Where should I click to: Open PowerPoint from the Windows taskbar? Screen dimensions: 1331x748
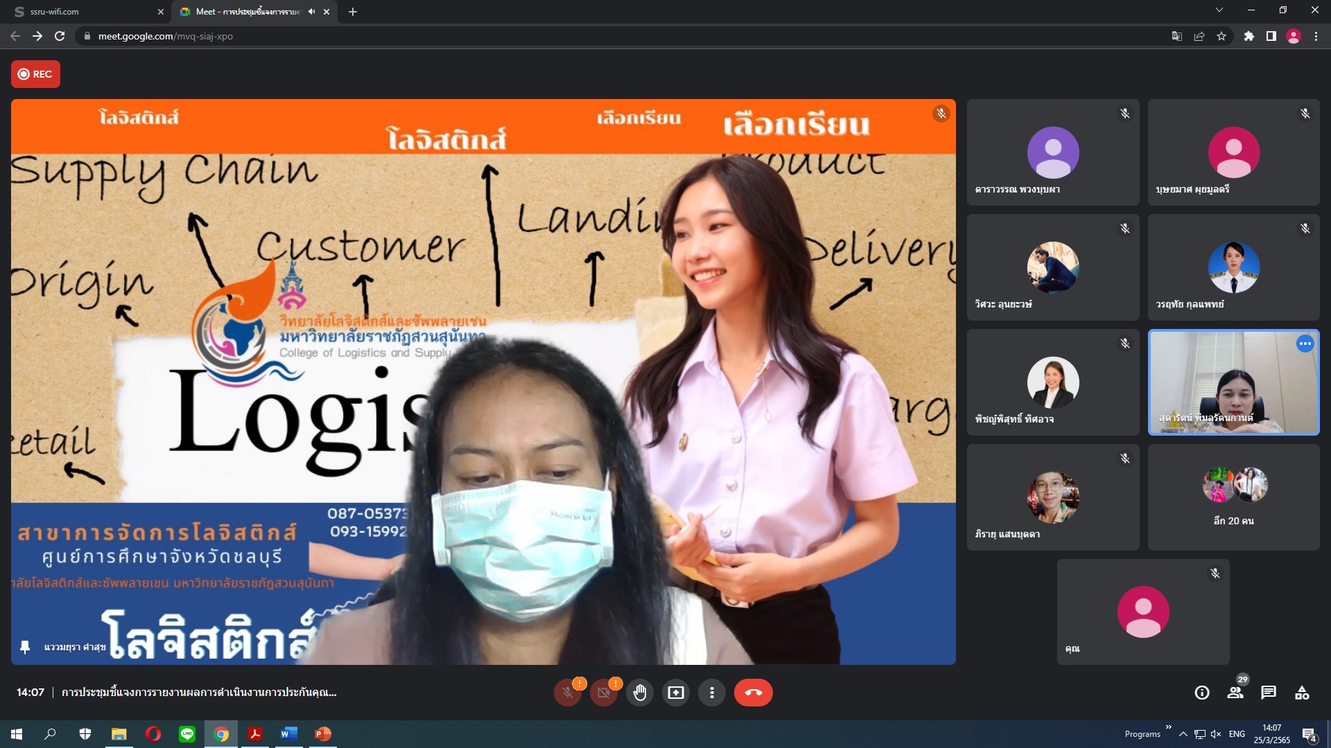(x=323, y=734)
